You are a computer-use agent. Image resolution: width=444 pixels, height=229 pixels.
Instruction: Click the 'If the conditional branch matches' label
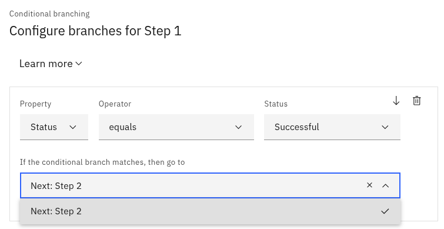102,162
